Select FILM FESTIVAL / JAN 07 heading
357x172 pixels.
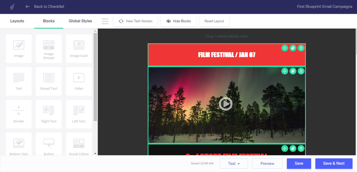tap(227, 55)
